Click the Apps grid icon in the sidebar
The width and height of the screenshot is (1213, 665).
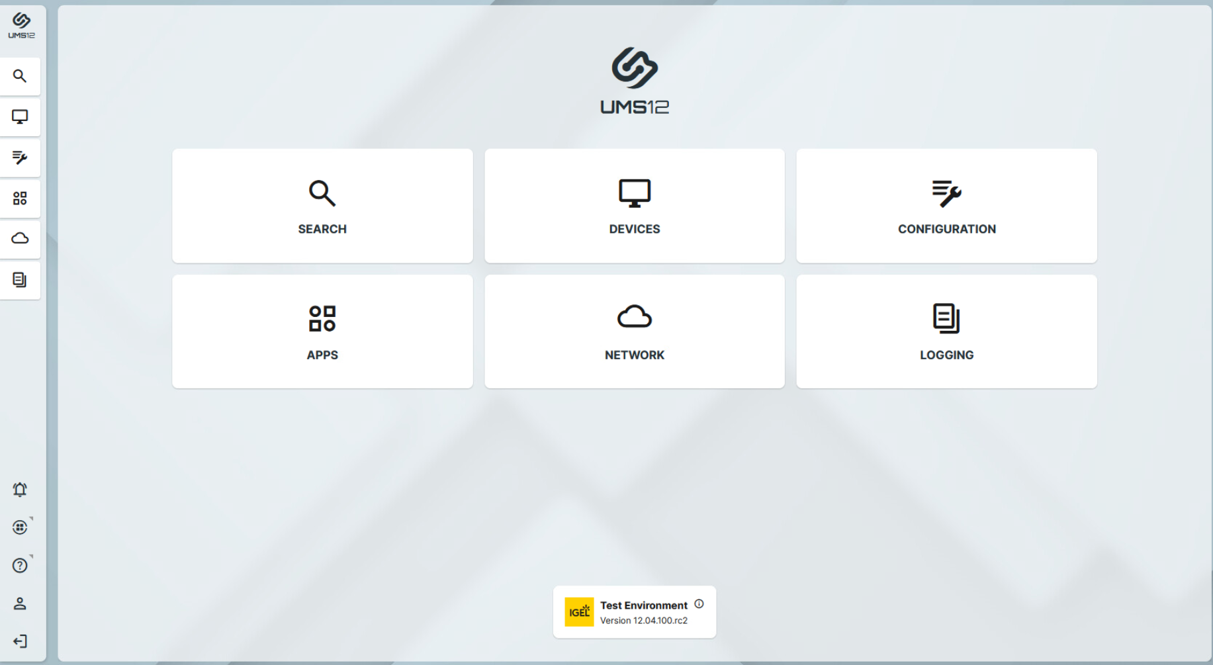tap(20, 198)
